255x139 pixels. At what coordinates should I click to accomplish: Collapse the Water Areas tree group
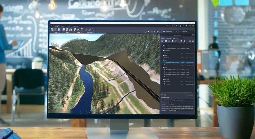(162, 79)
